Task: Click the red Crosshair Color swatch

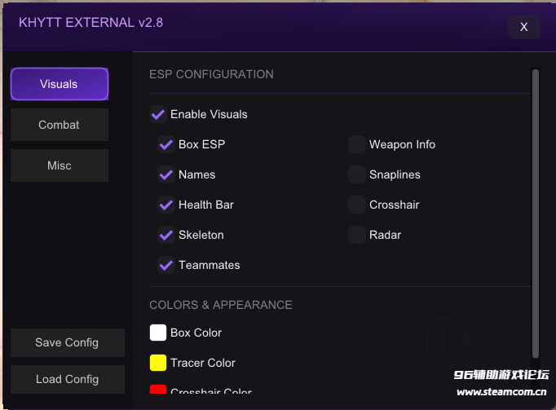Action: (158, 390)
